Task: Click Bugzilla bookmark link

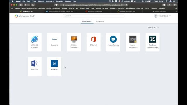Action: [x=98, y=8]
